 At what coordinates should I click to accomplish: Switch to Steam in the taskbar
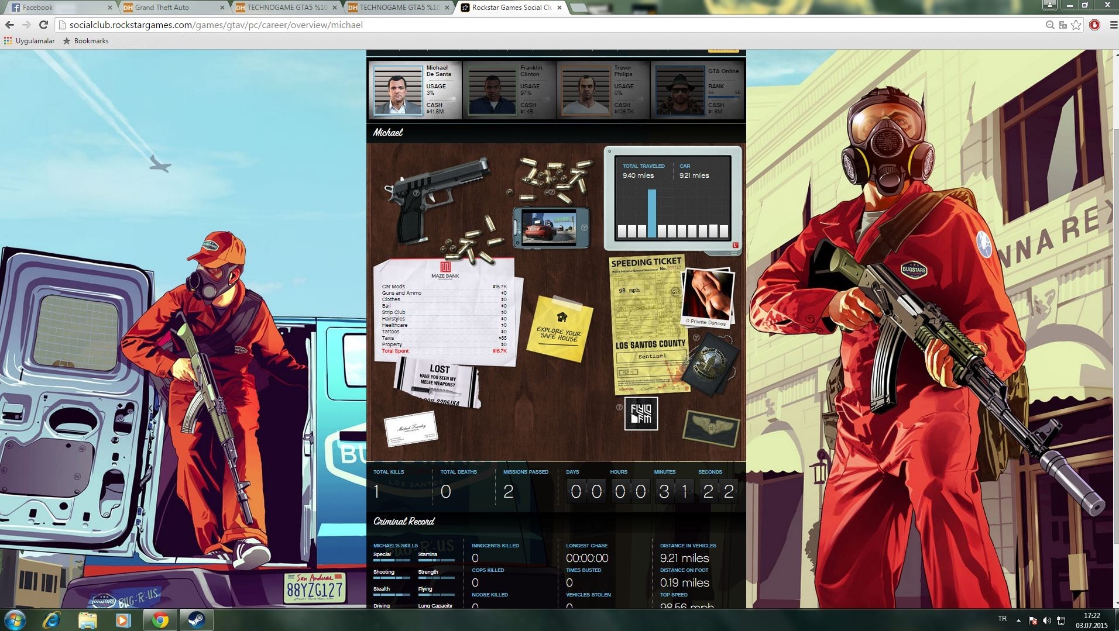click(196, 620)
